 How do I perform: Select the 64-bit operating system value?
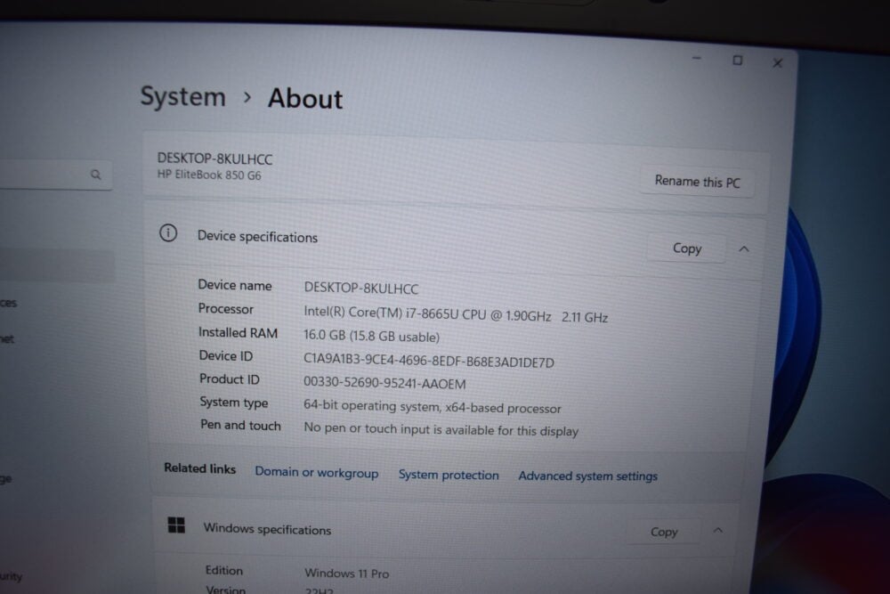tap(432, 407)
